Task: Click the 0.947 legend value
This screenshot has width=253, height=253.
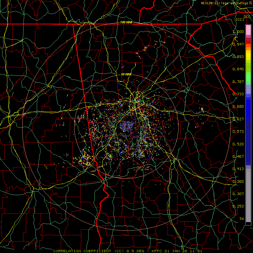Action: (238, 44)
